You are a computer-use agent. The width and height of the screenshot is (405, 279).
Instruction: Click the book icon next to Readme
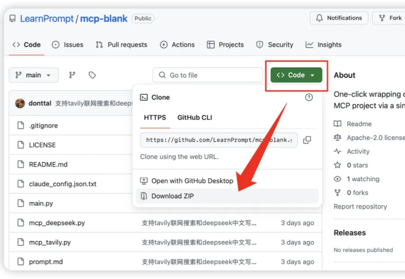(337, 124)
